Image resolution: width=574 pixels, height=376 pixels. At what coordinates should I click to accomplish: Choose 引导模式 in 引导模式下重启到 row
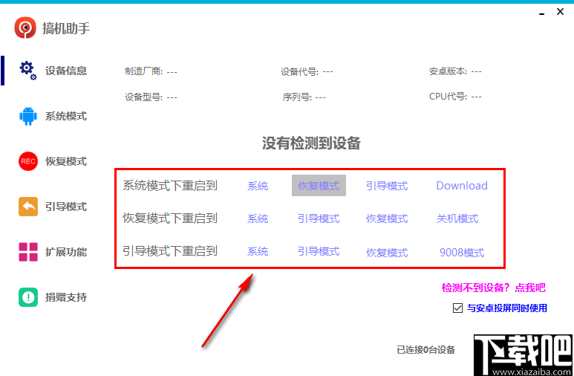click(x=319, y=251)
